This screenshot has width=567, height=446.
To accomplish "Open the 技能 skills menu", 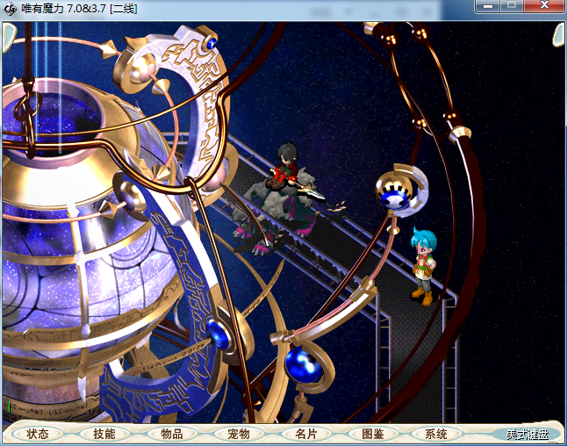I will (x=104, y=434).
